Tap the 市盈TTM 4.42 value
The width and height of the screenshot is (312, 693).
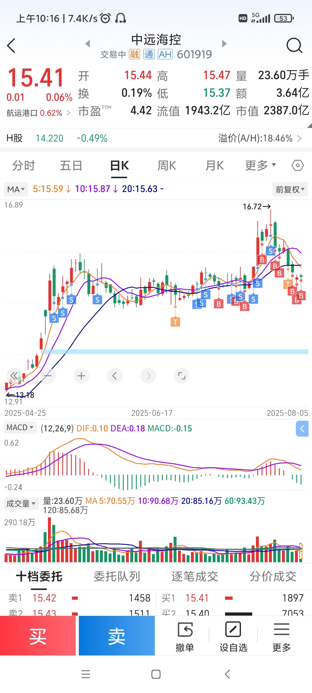141,111
